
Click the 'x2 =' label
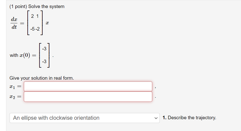pyautogui.click(x=15, y=97)
